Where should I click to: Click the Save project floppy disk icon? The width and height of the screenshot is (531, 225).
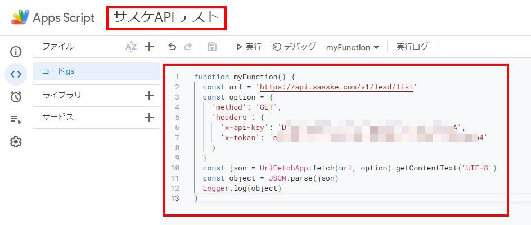(x=212, y=47)
